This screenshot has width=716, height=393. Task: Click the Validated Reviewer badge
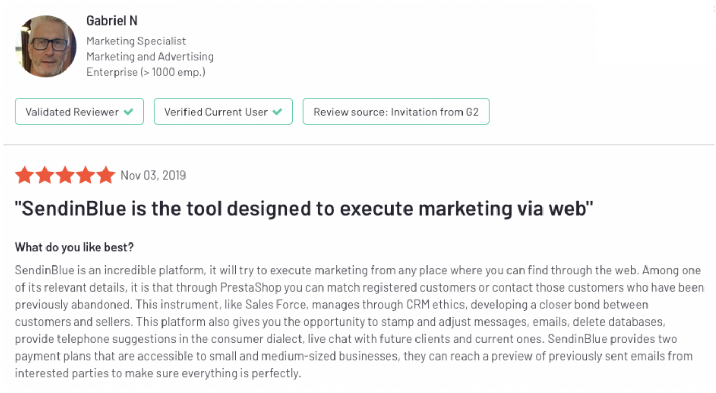tap(79, 111)
